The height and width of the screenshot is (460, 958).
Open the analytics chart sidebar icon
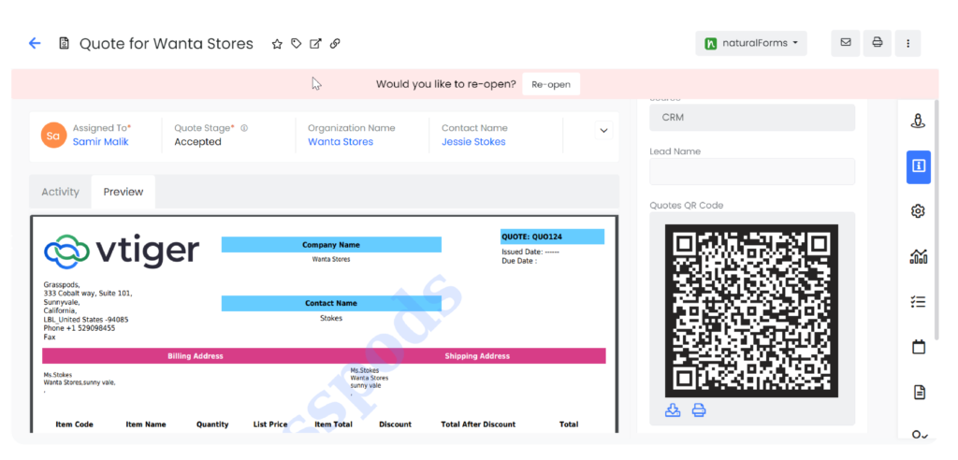click(919, 256)
